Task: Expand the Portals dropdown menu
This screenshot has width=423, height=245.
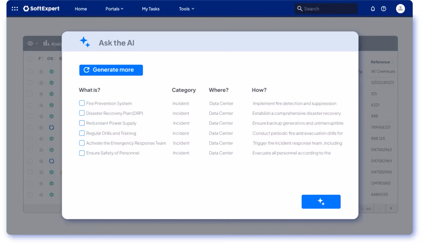Action: pyautogui.click(x=114, y=9)
